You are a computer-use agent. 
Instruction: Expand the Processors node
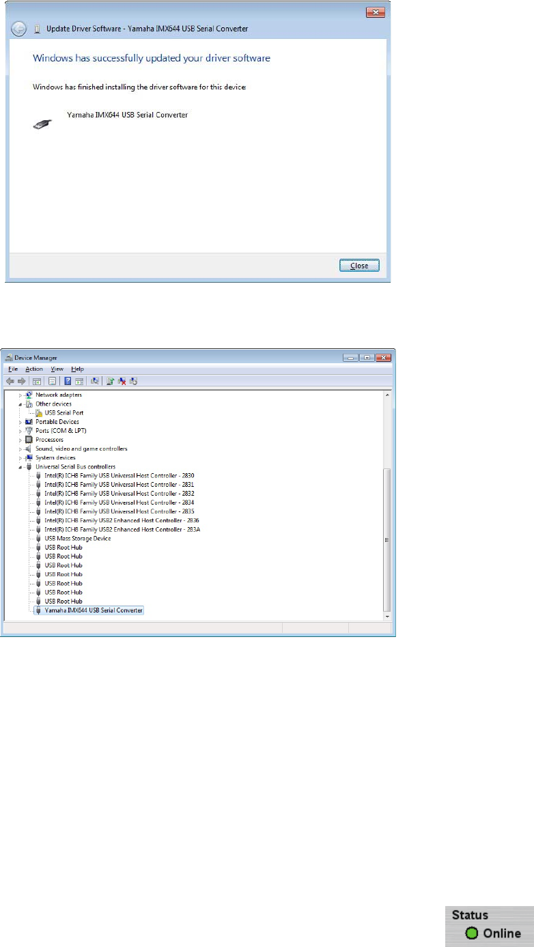20,440
